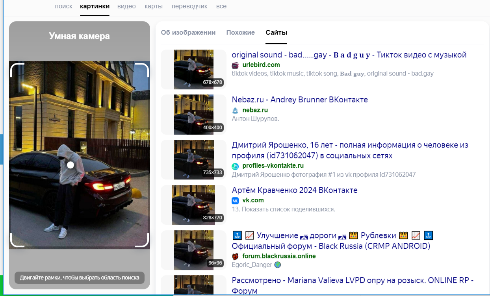490x296 pixels.
Task: Select the картинки section
Action: coord(95,6)
